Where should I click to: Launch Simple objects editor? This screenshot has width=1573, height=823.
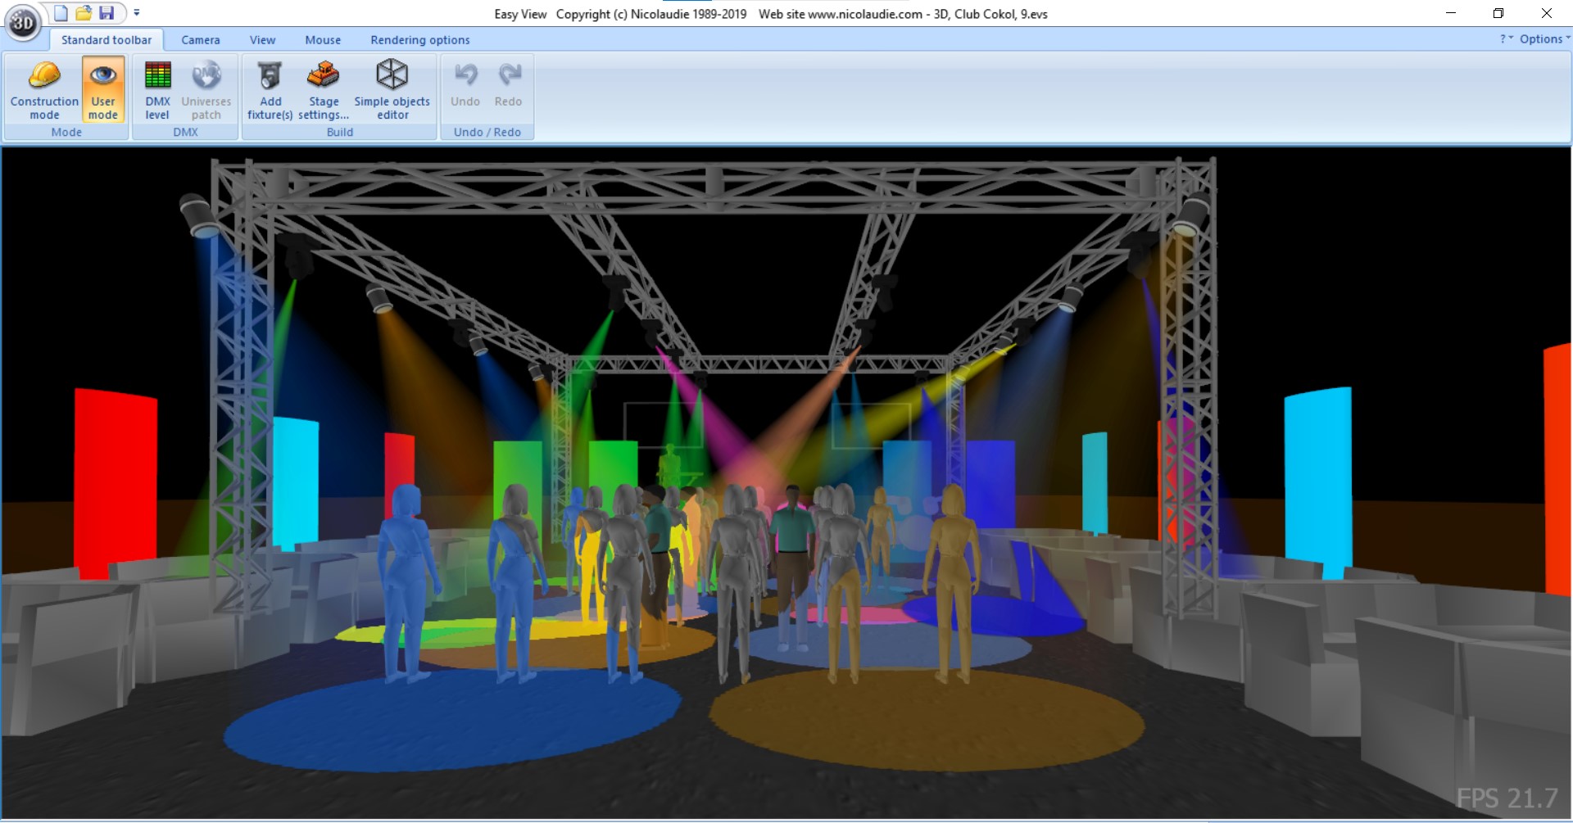point(392,90)
